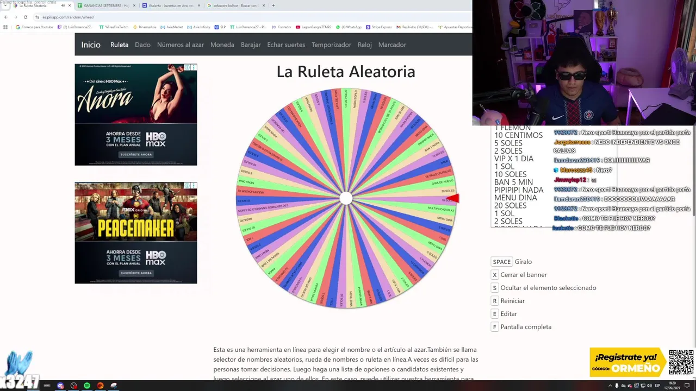
Task: Open the AxieMarket bookmark
Action: tap(172, 27)
